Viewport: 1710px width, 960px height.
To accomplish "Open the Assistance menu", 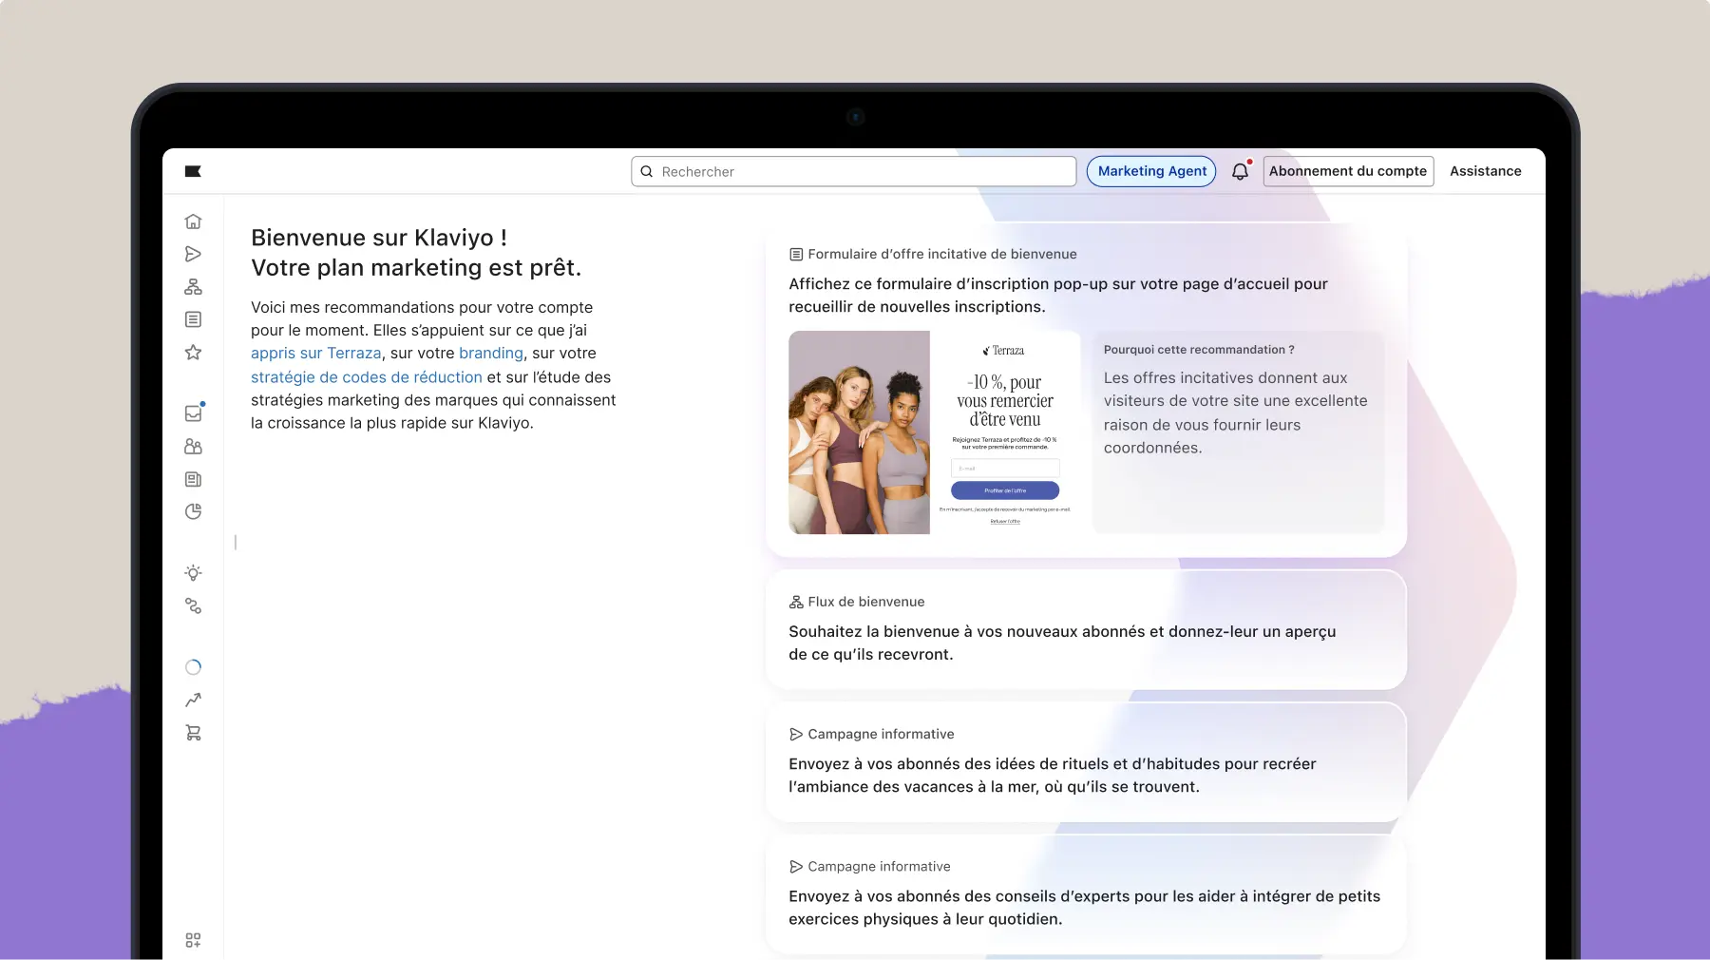I will (1485, 171).
